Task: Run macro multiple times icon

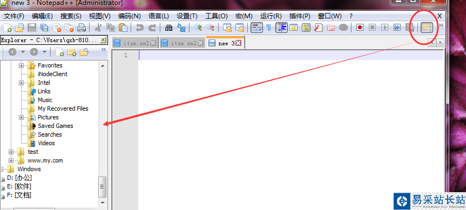Action: 397,28
